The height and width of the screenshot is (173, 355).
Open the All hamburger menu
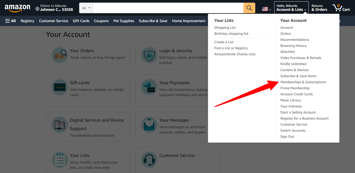click(x=11, y=21)
